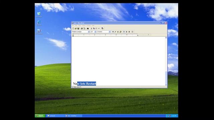This screenshot has height=120, width=214.
Task: Open the View menu
Action: tap(80, 25)
